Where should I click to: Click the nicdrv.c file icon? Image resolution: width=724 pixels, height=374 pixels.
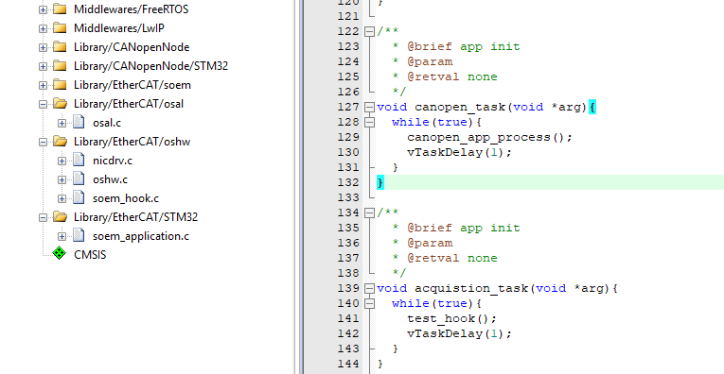79,160
